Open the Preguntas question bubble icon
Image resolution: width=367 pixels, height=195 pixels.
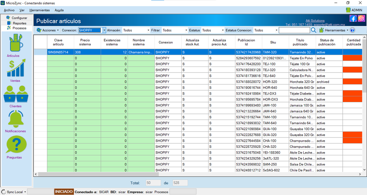[16, 145]
